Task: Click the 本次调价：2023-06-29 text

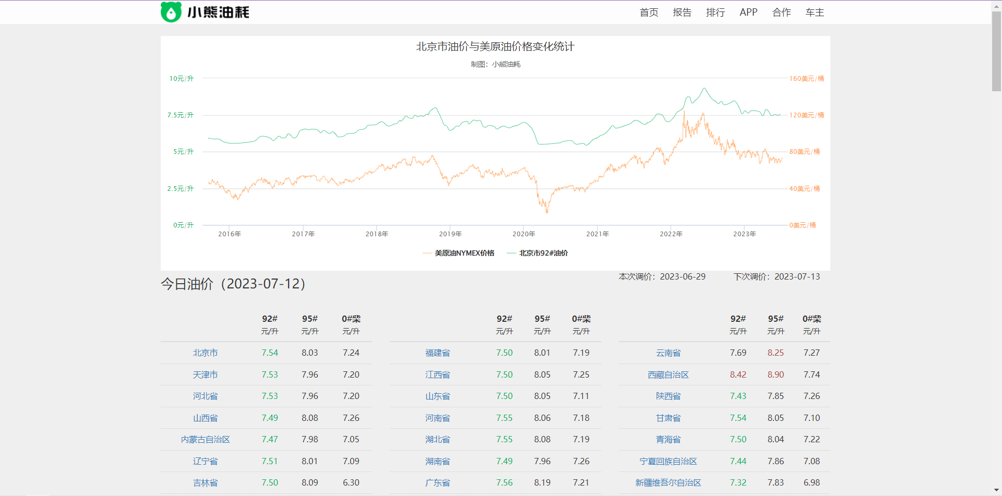Action: pos(662,276)
